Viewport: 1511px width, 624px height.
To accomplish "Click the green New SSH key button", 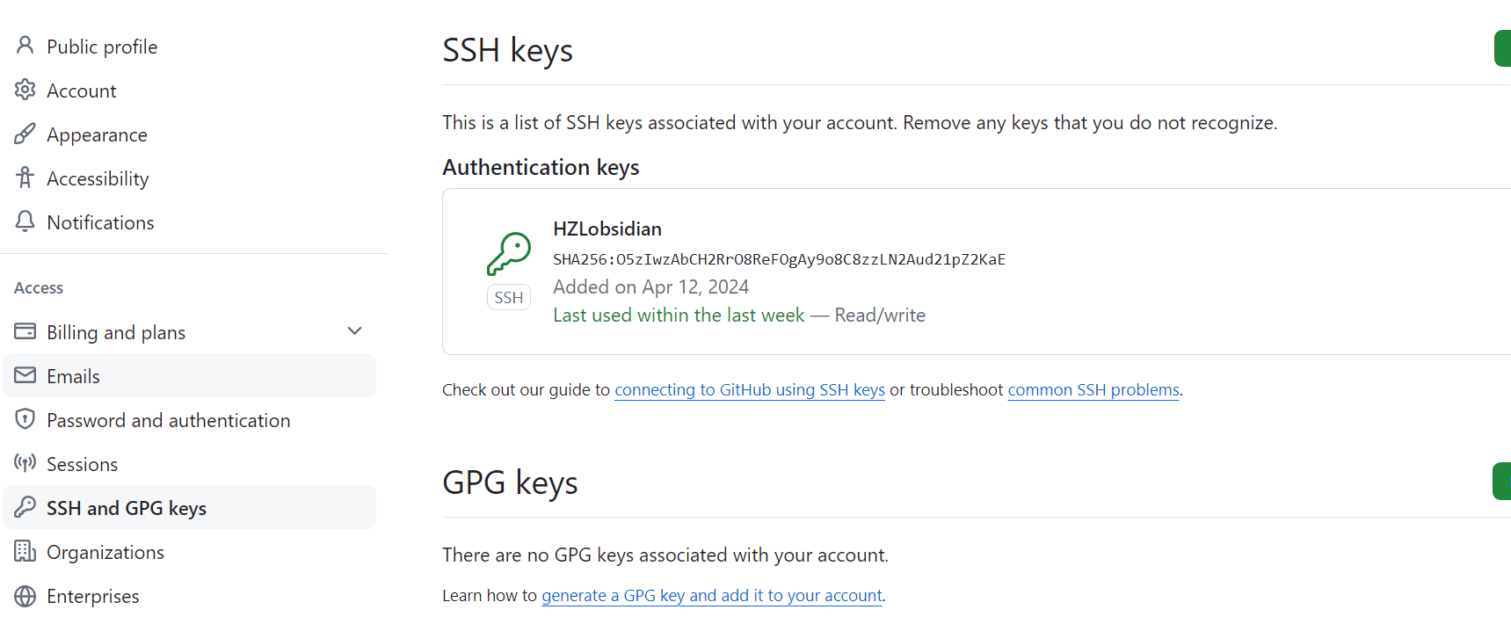I will [x=1502, y=48].
